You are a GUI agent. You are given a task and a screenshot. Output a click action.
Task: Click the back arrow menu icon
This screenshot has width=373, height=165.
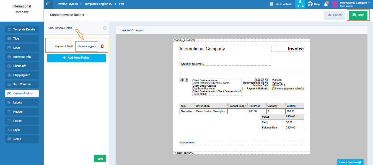click(x=48, y=4)
